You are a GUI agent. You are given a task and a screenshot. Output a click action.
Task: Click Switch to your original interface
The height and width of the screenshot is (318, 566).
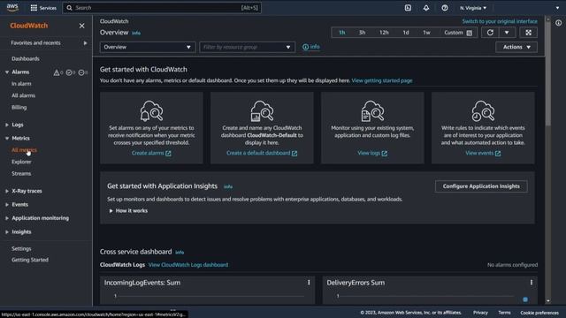[500, 21]
